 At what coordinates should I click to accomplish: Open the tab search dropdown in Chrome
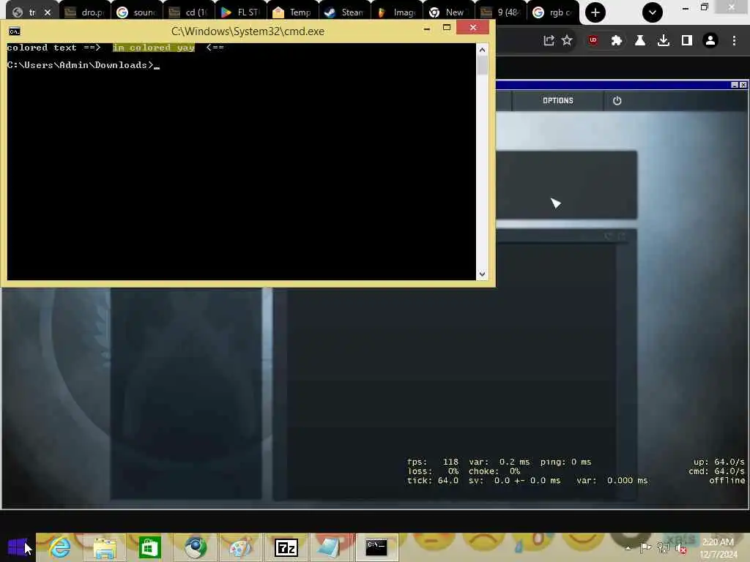(x=653, y=12)
